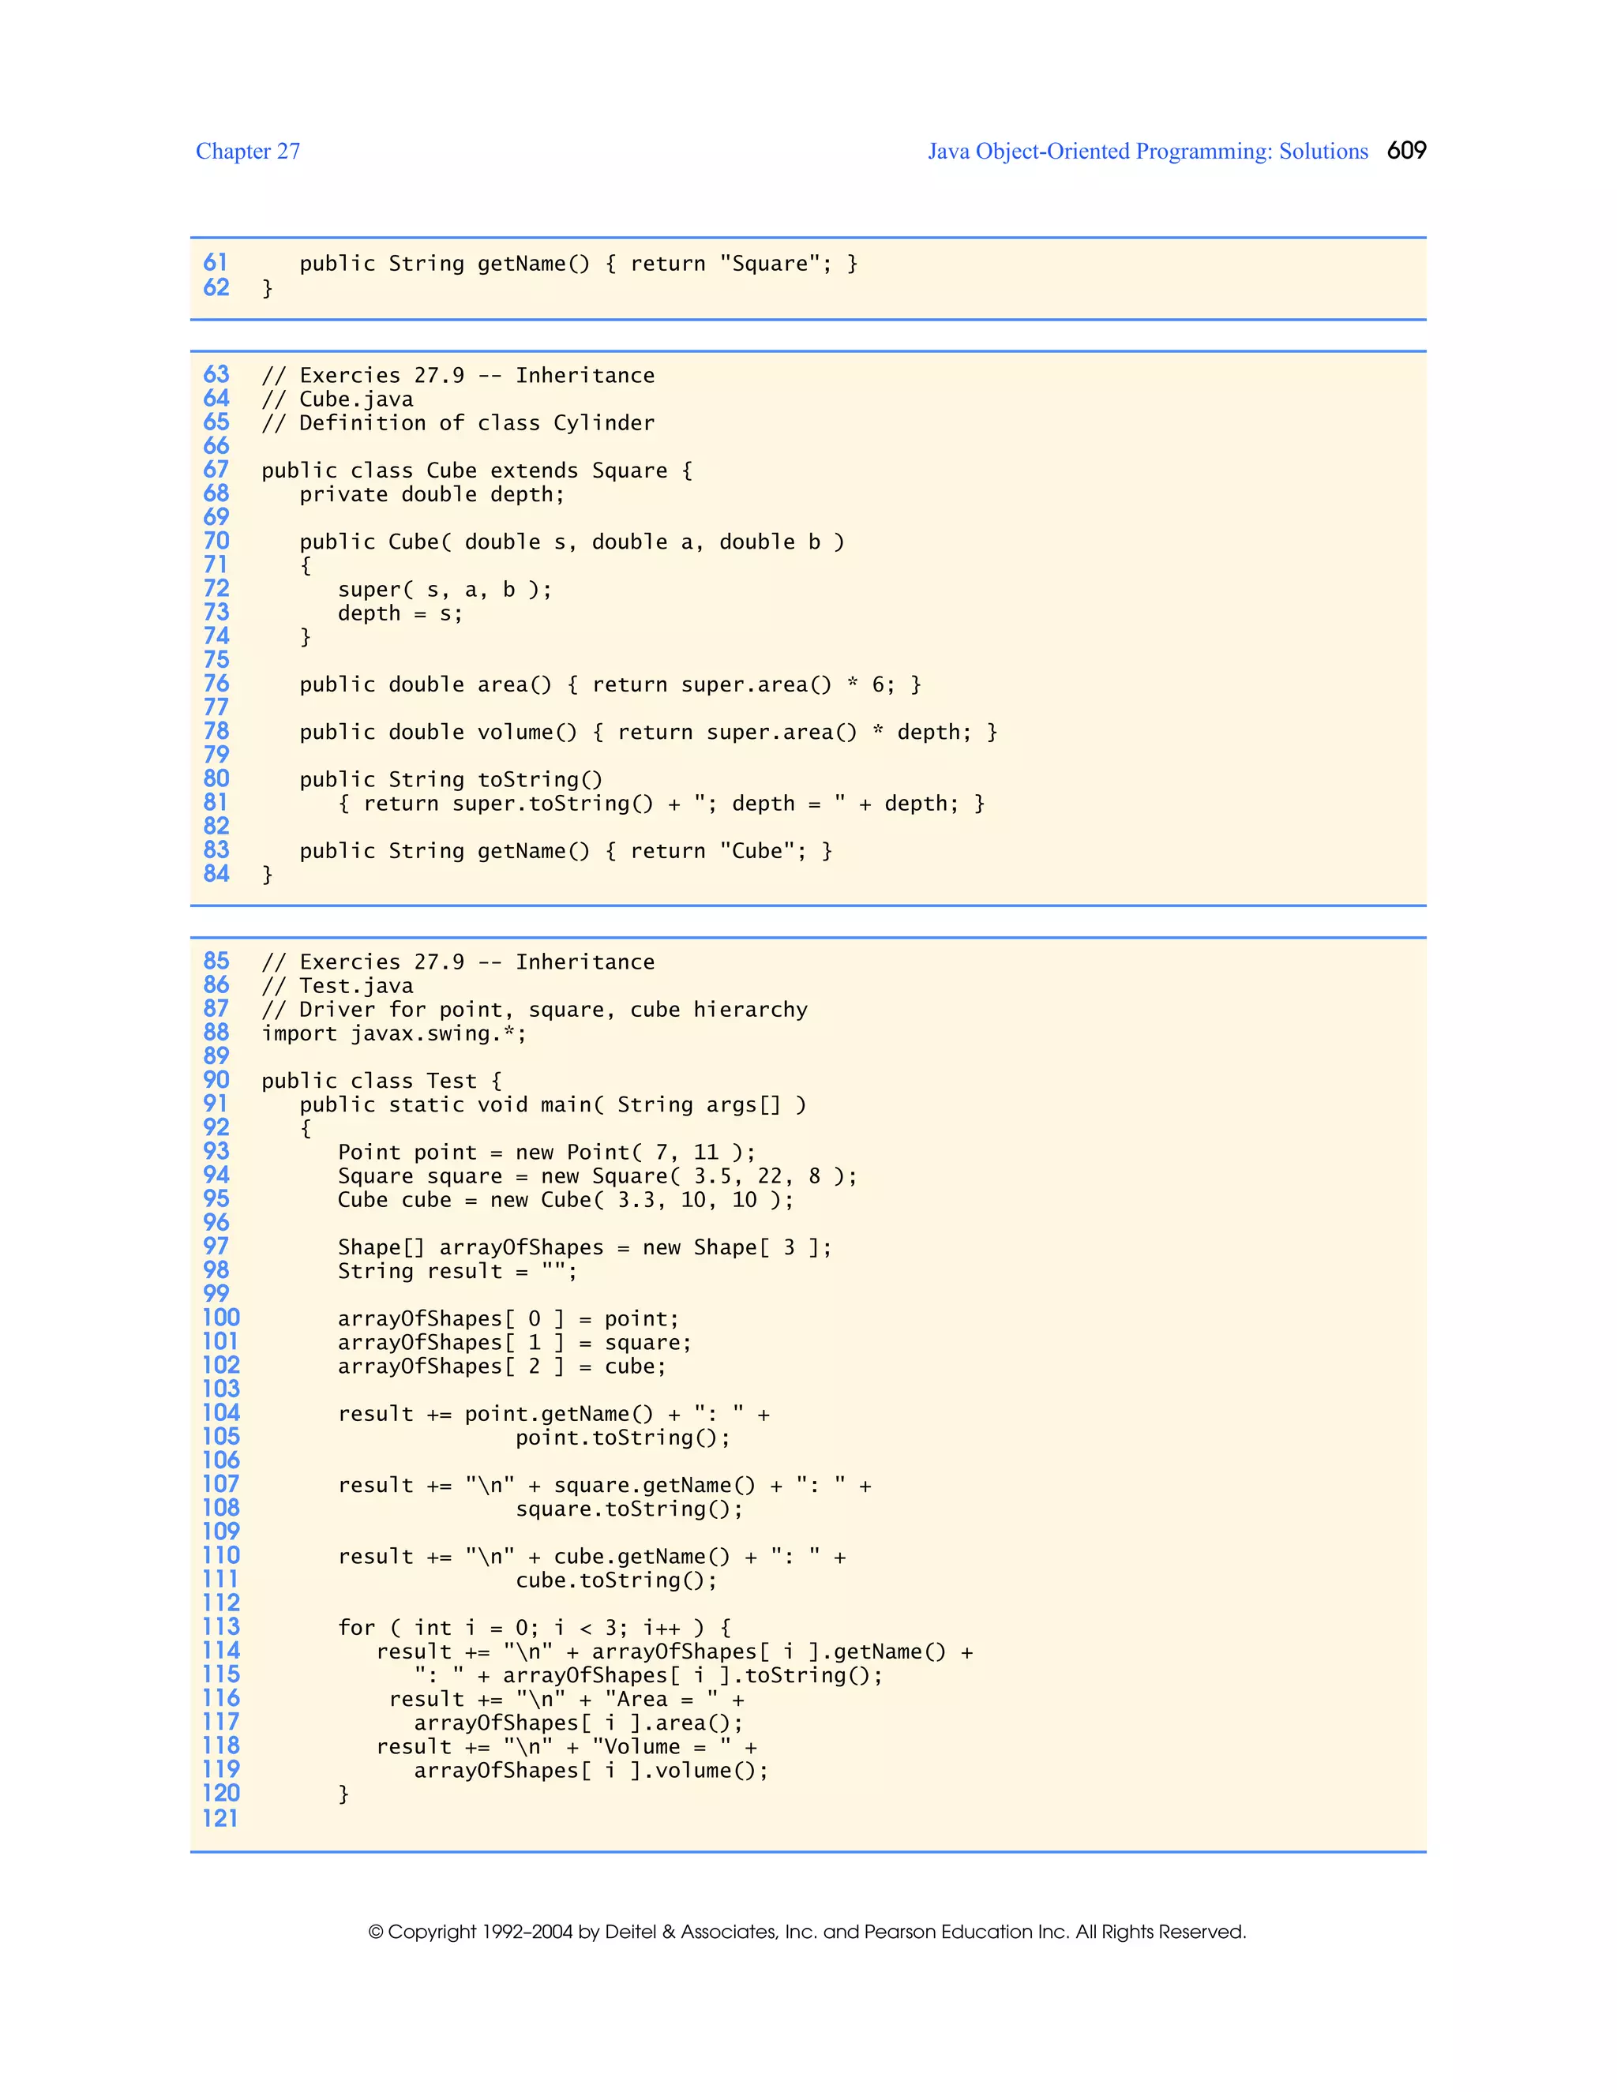
Task: Click 'public class Cube extends Square {' line
Action: pos(477,471)
